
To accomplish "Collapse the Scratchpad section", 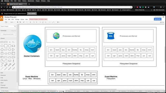I will click(3, 30).
